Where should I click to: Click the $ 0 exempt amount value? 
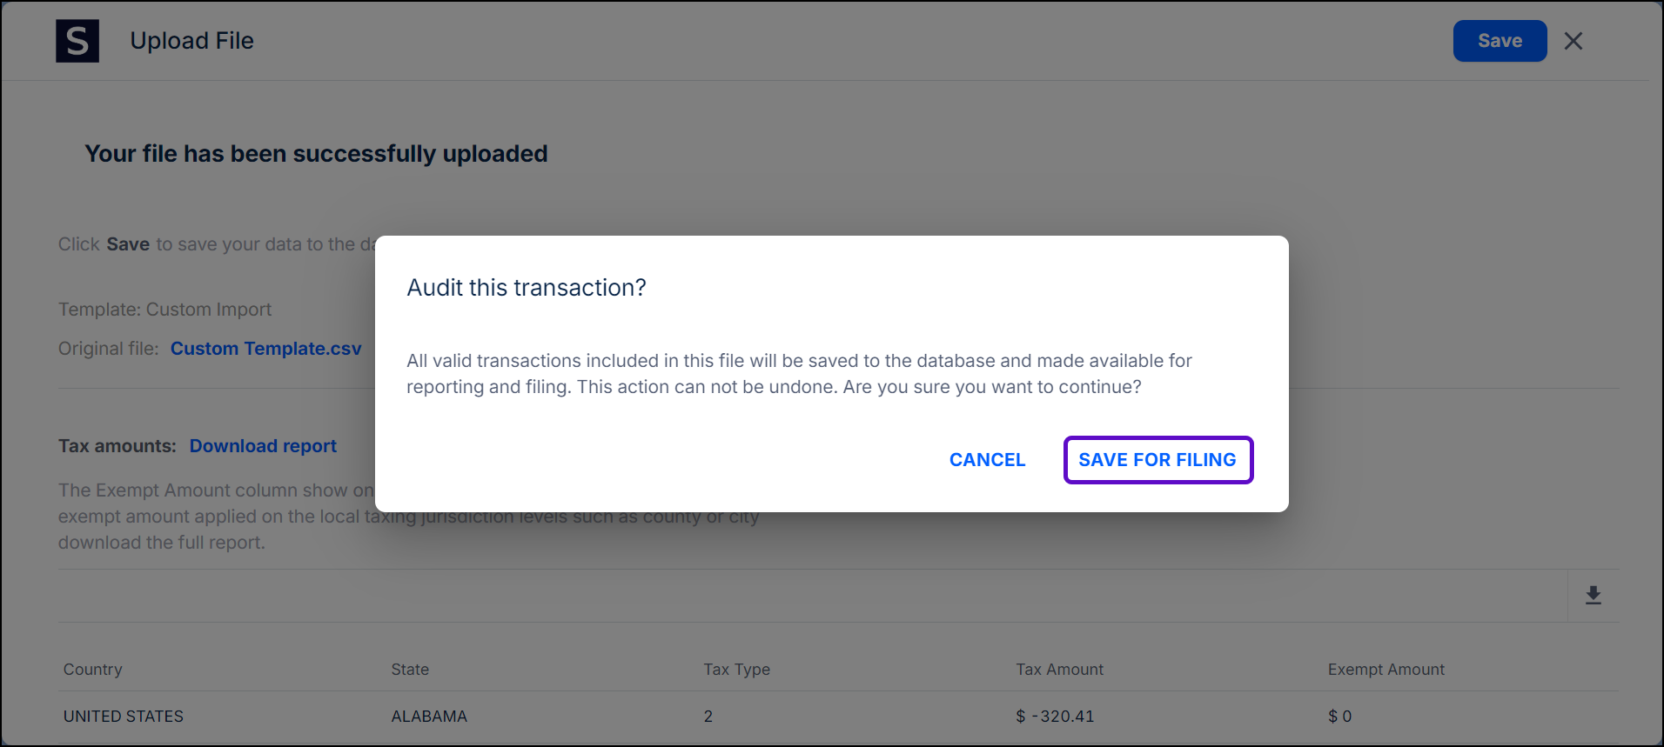point(1339,717)
